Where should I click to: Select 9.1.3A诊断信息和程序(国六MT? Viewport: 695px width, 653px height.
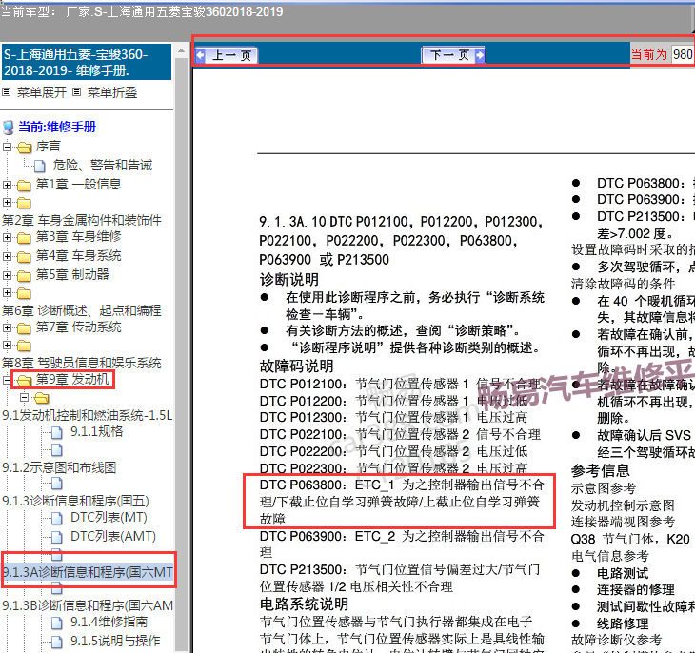tap(88, 572)
